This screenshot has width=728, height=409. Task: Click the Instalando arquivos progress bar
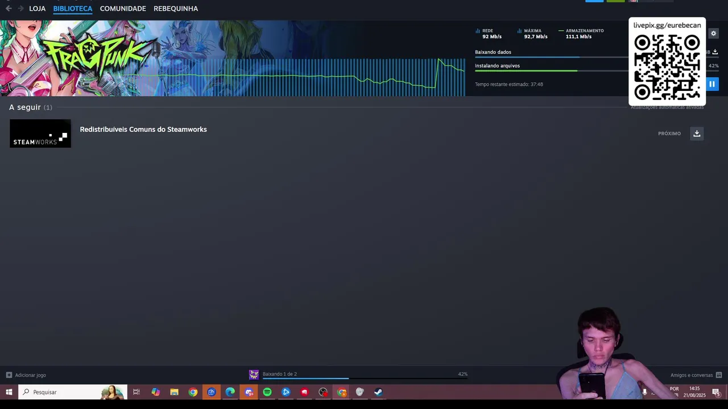pyautogui.click(x=552, y=70)
